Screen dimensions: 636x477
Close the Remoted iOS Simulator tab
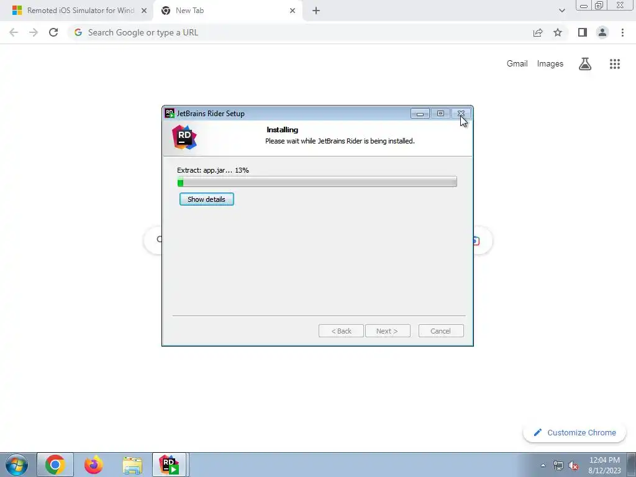[143, 11]
